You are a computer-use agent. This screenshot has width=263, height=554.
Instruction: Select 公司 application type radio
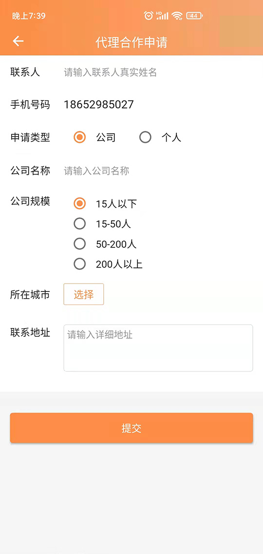(x=80, y=137)
